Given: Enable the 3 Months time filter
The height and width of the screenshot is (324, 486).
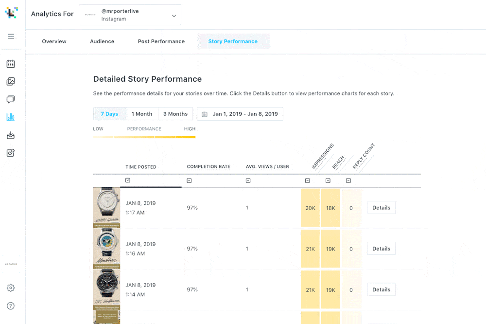Looking at the screenshot, I should pyautogui.click(x=175, y=113).
